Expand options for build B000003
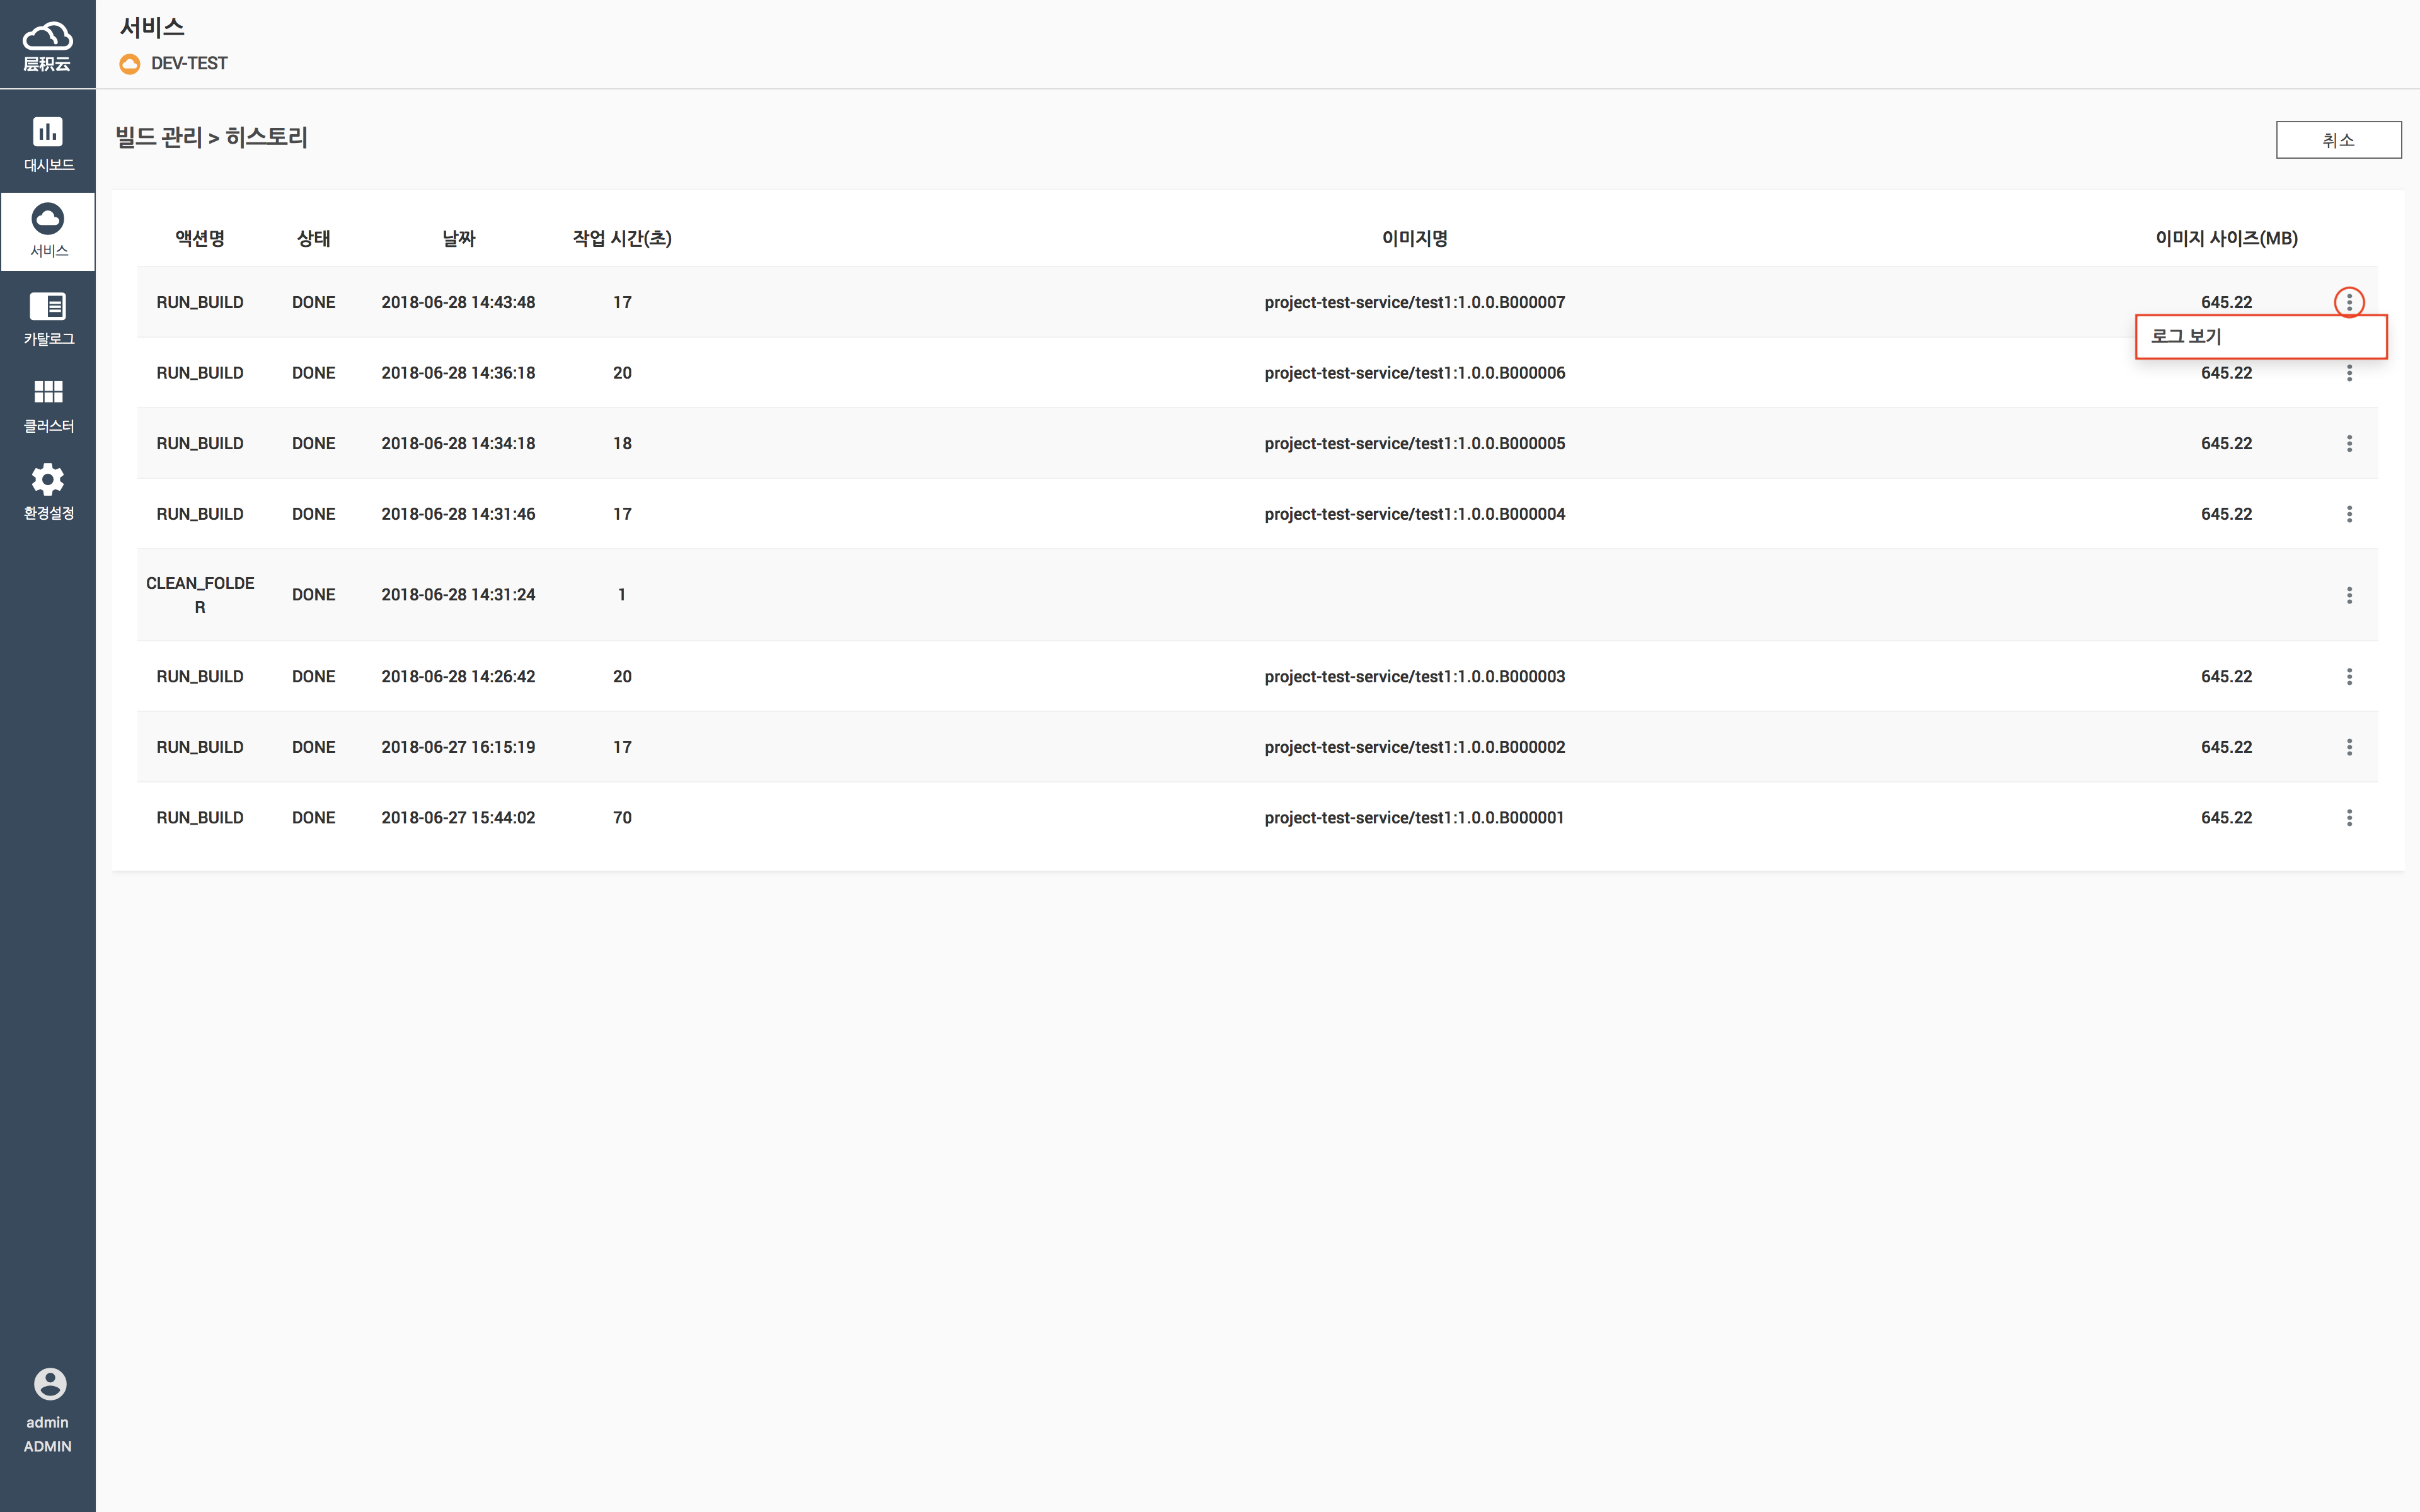2420x1512 pixels. [2349, 677]
